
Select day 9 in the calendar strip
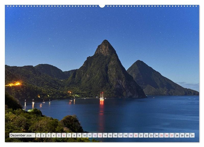pos(79,135)
